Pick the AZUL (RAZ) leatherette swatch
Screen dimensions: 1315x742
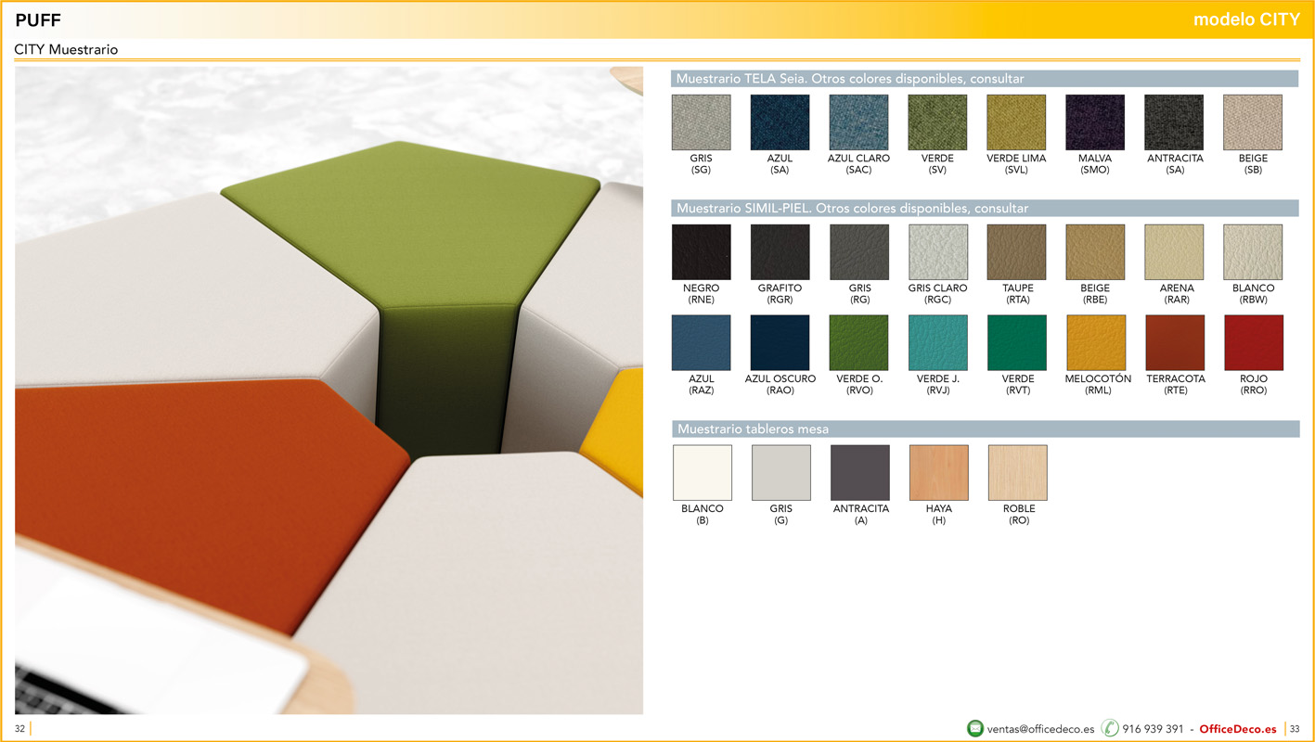[701, 343]
